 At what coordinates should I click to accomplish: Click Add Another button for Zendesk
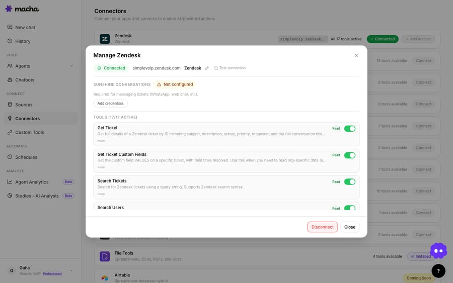point(418,39)
